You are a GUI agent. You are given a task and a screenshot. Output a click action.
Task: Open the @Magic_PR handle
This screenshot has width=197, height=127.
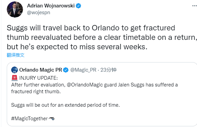point(83,70)
